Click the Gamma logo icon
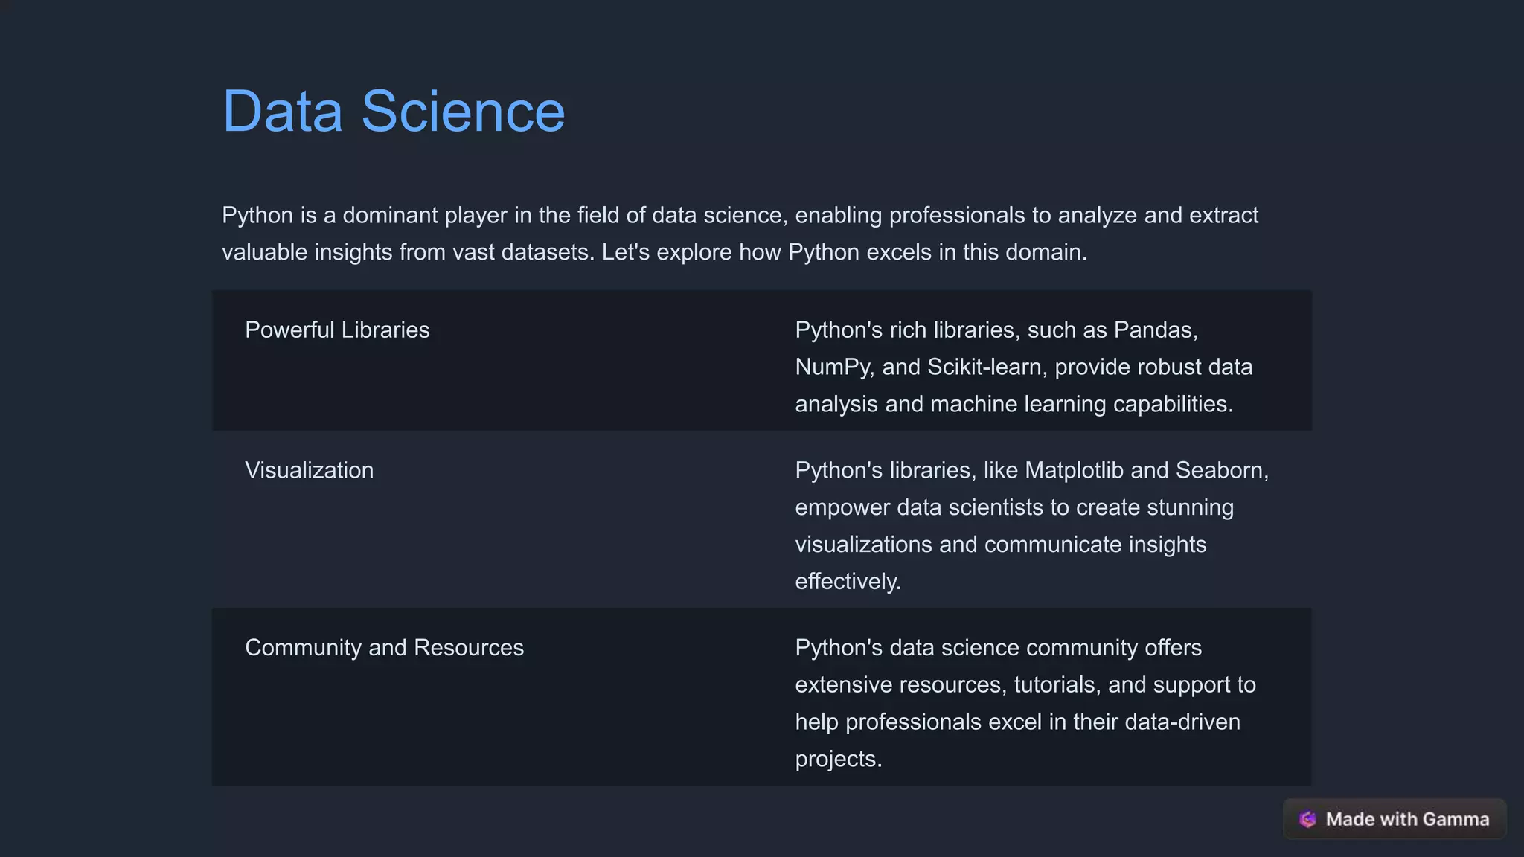This screenshot has width=1524, height=857. [x=1307, y=819]
